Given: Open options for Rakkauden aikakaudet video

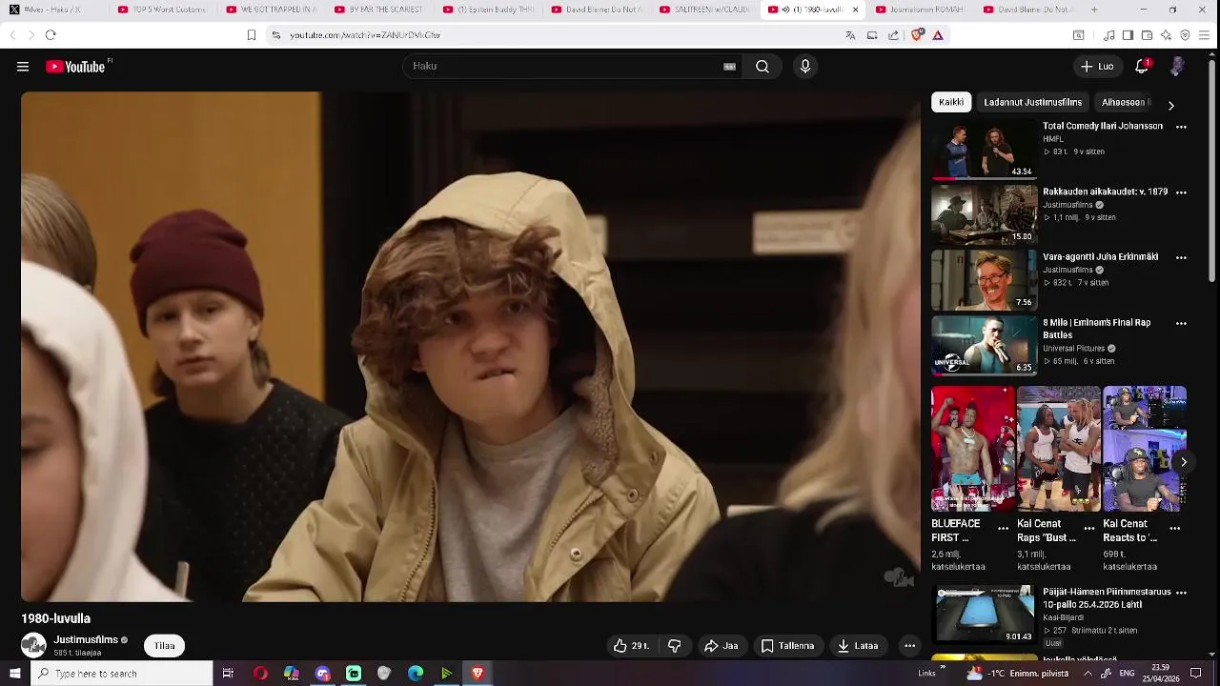Looking at the screenshot, I should pos(1181,192).
